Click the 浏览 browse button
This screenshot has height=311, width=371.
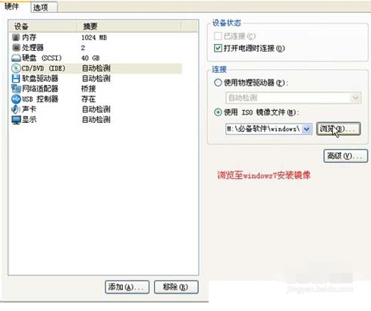click(338, 129)
